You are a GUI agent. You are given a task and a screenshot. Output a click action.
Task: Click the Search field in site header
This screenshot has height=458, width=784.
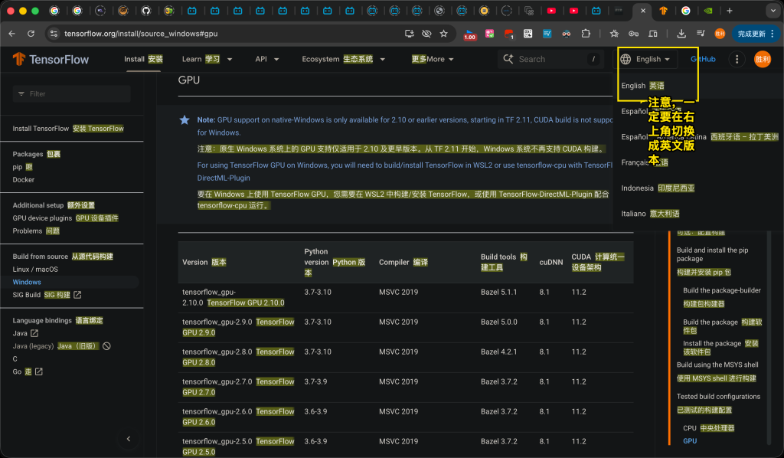pos(550,59)
